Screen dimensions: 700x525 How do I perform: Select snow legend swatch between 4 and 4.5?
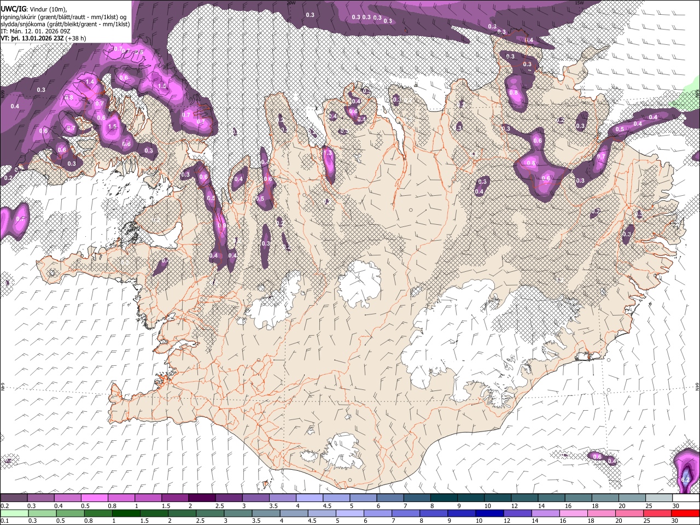[x=310, y=498]
